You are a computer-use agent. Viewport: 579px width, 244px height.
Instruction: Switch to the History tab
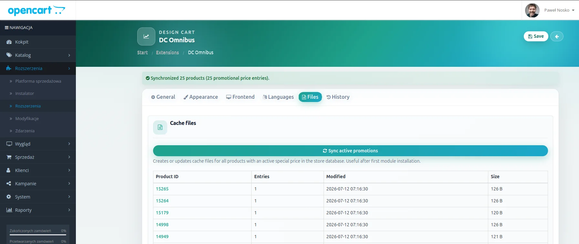coord(338,97)
